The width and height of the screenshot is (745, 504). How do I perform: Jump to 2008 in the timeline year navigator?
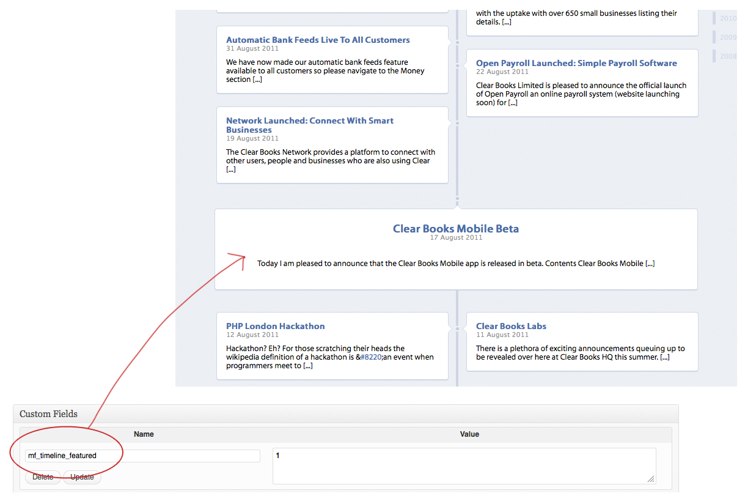click(x=727, y=56)
